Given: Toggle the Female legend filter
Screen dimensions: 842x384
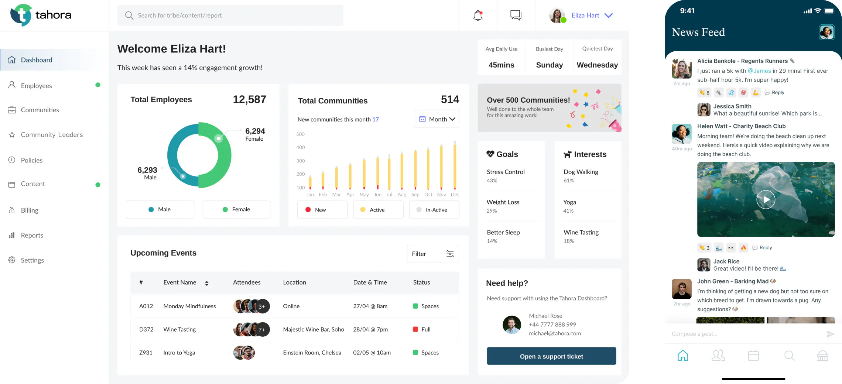Looking at the screenshot, I should click(237, 209).
